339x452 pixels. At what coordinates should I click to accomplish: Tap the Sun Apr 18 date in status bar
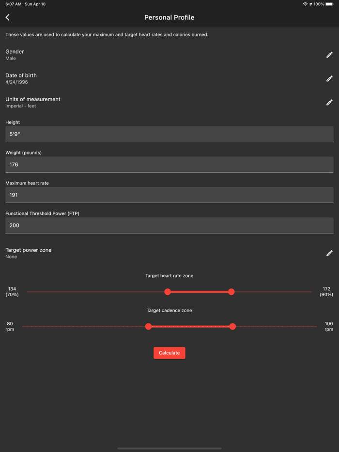click(x=35, y=4)
